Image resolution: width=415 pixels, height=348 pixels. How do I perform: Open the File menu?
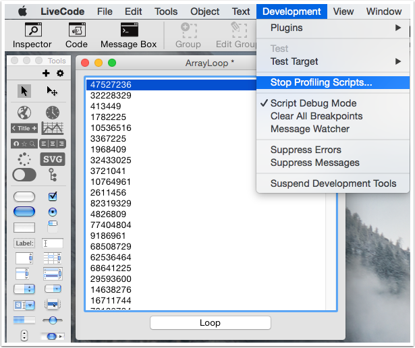tap(105, 11)
